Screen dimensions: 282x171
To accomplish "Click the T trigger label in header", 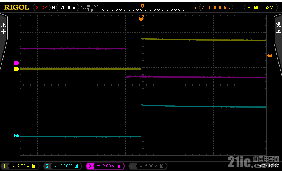I will (x=239, y=8).
